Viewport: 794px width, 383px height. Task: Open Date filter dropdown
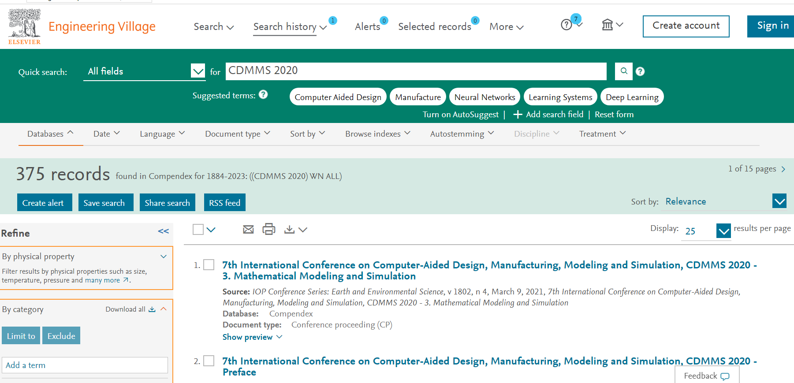107,134
